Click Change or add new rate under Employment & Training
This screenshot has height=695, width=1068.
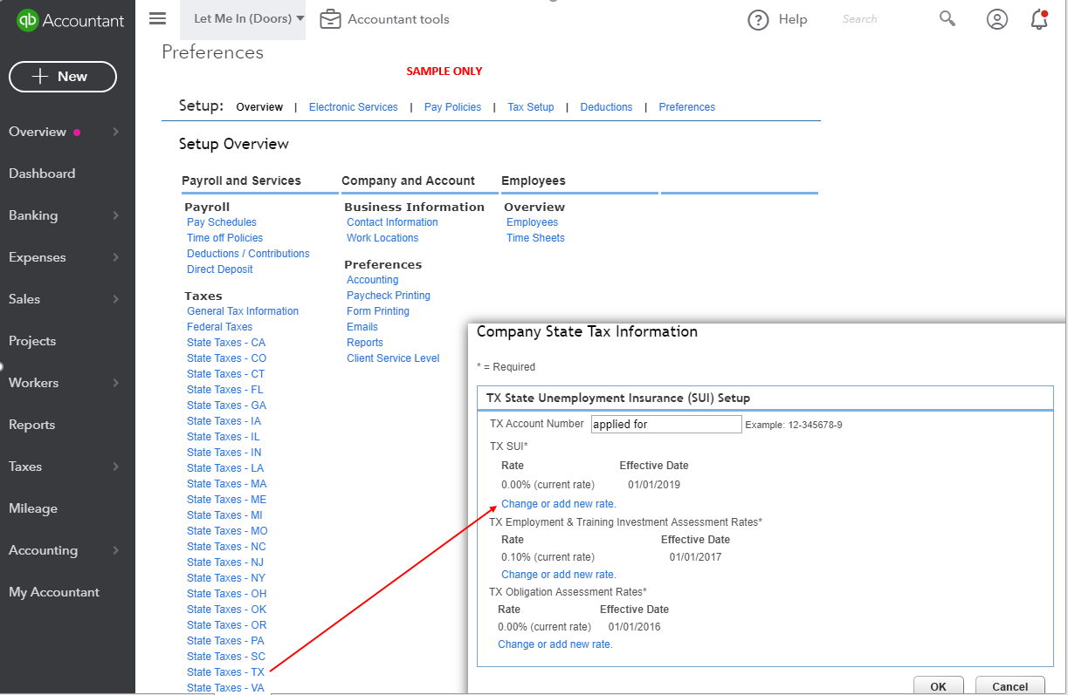[559, 575]
